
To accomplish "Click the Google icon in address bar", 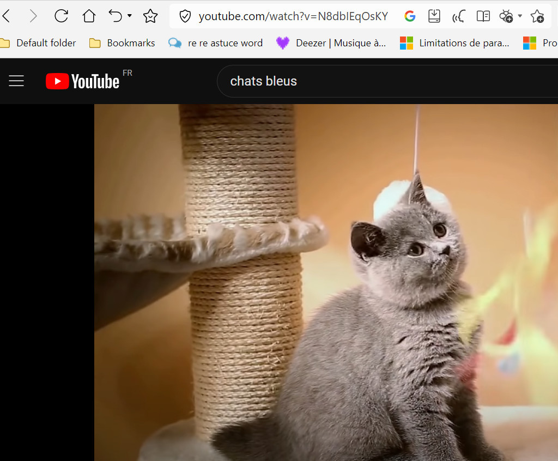I will pos(410,16).
